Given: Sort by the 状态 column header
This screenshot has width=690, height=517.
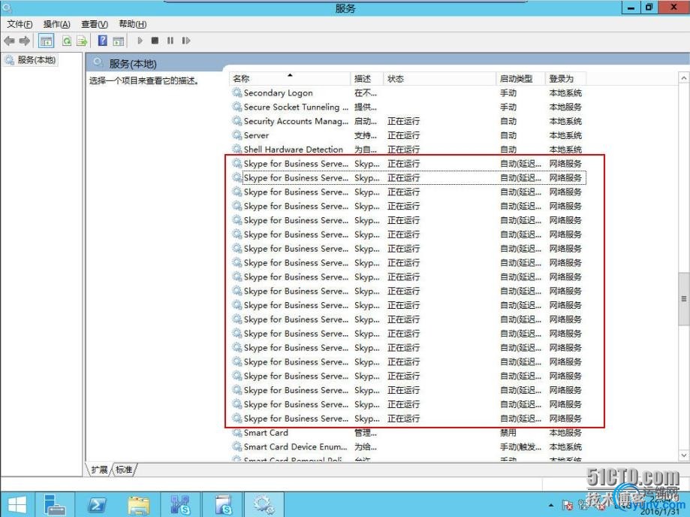Looking at the screenshot, I should point(440,79).
